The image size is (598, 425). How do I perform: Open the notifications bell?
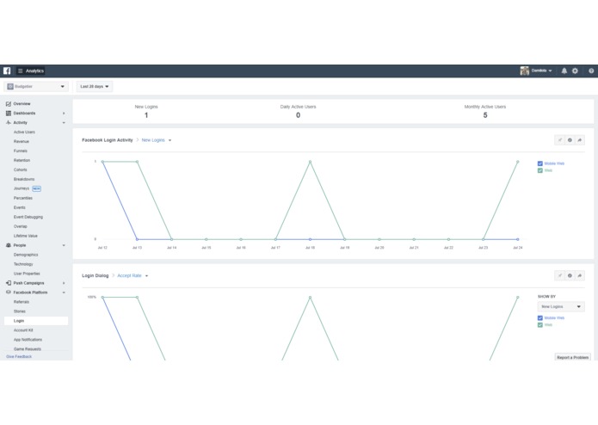[564, 71]
